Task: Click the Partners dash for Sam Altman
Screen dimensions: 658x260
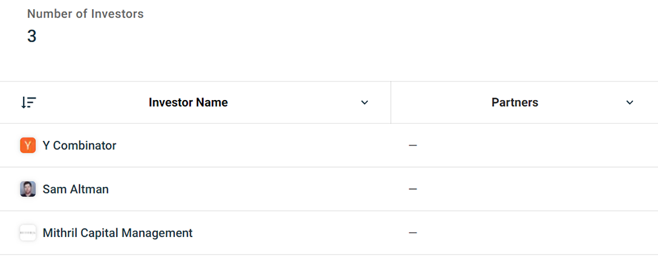Action: 413,189
